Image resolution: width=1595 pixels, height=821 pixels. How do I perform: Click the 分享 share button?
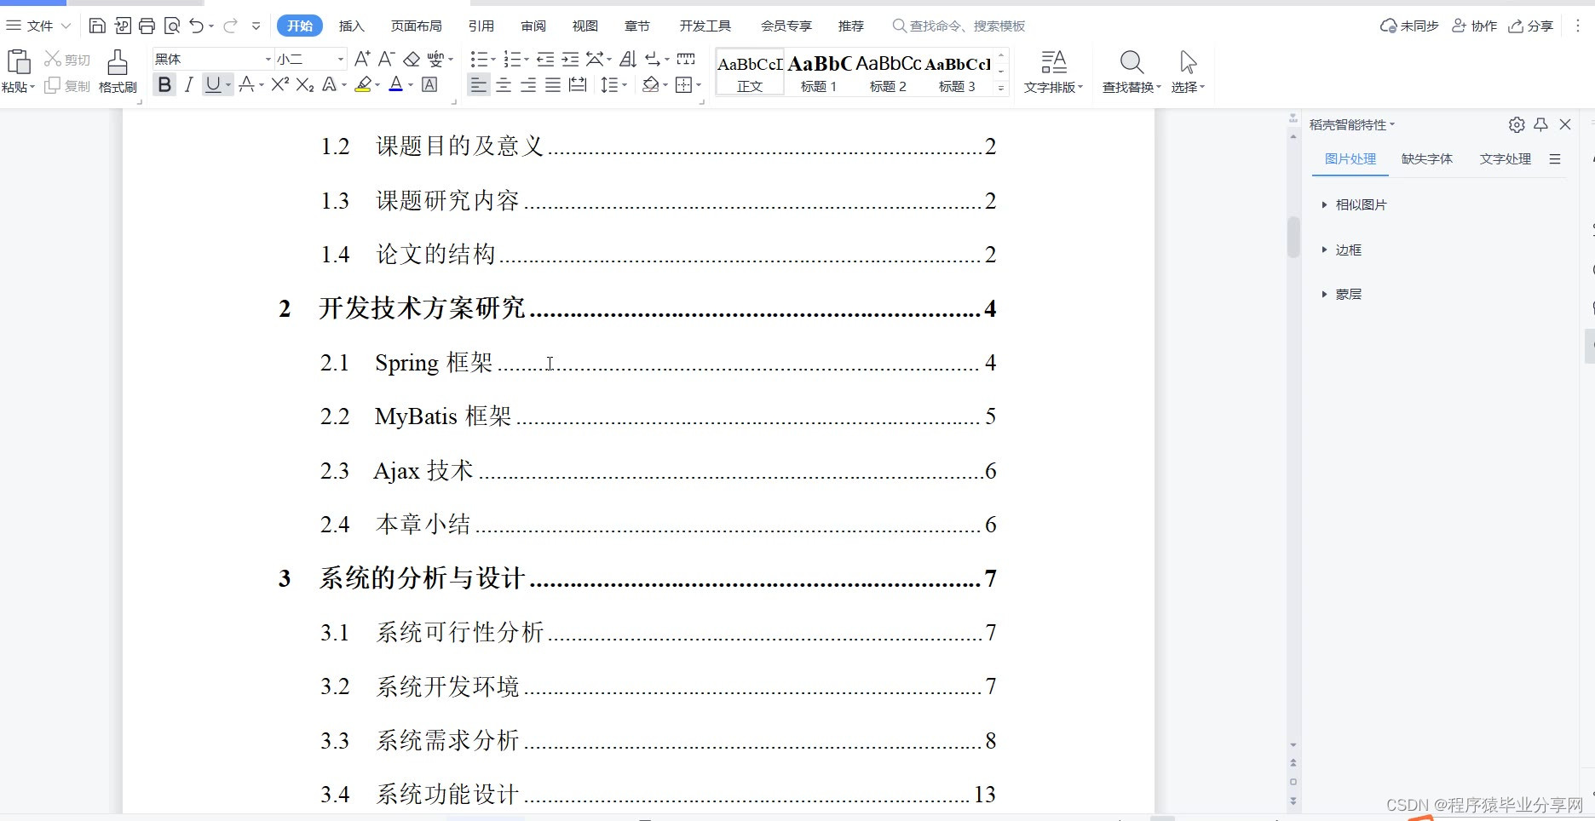click(x=1531, y=26)
